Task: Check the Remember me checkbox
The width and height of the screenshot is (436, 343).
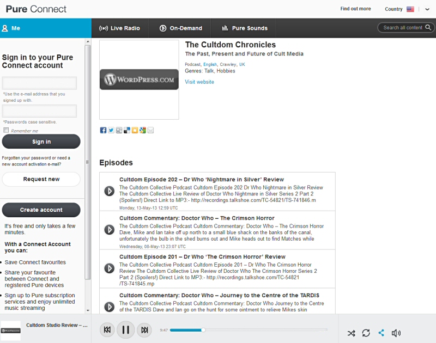Action: click(x=6, y=131)
